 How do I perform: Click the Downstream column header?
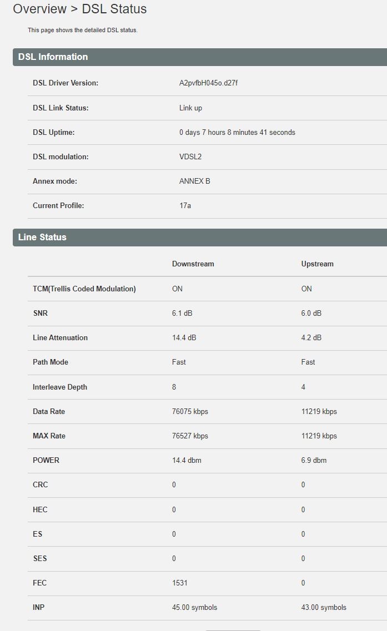(x=193, y=264)
